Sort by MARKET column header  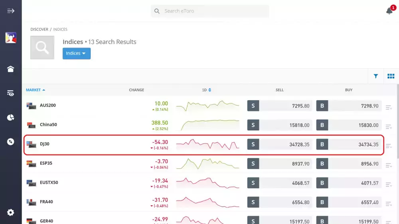pos(36,90)
